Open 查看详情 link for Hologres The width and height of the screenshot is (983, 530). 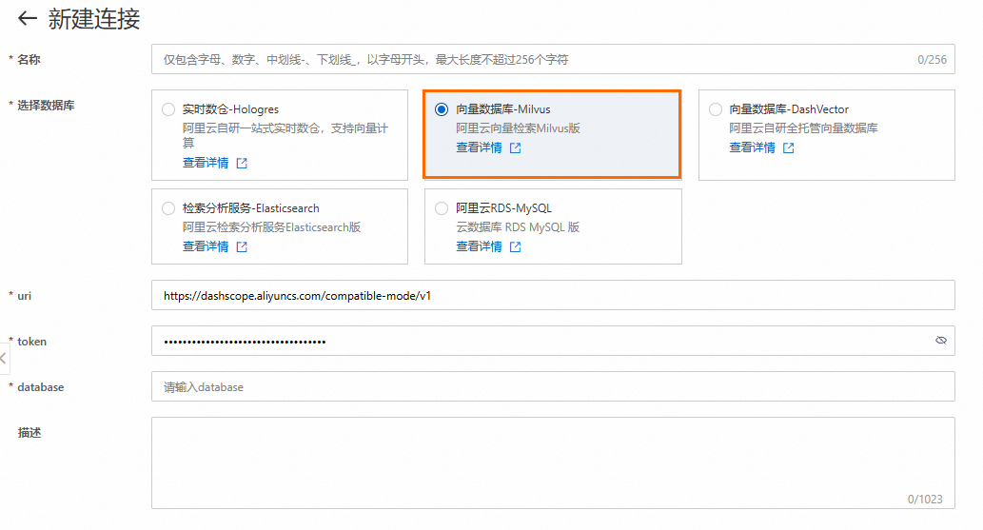pos(206,163)
